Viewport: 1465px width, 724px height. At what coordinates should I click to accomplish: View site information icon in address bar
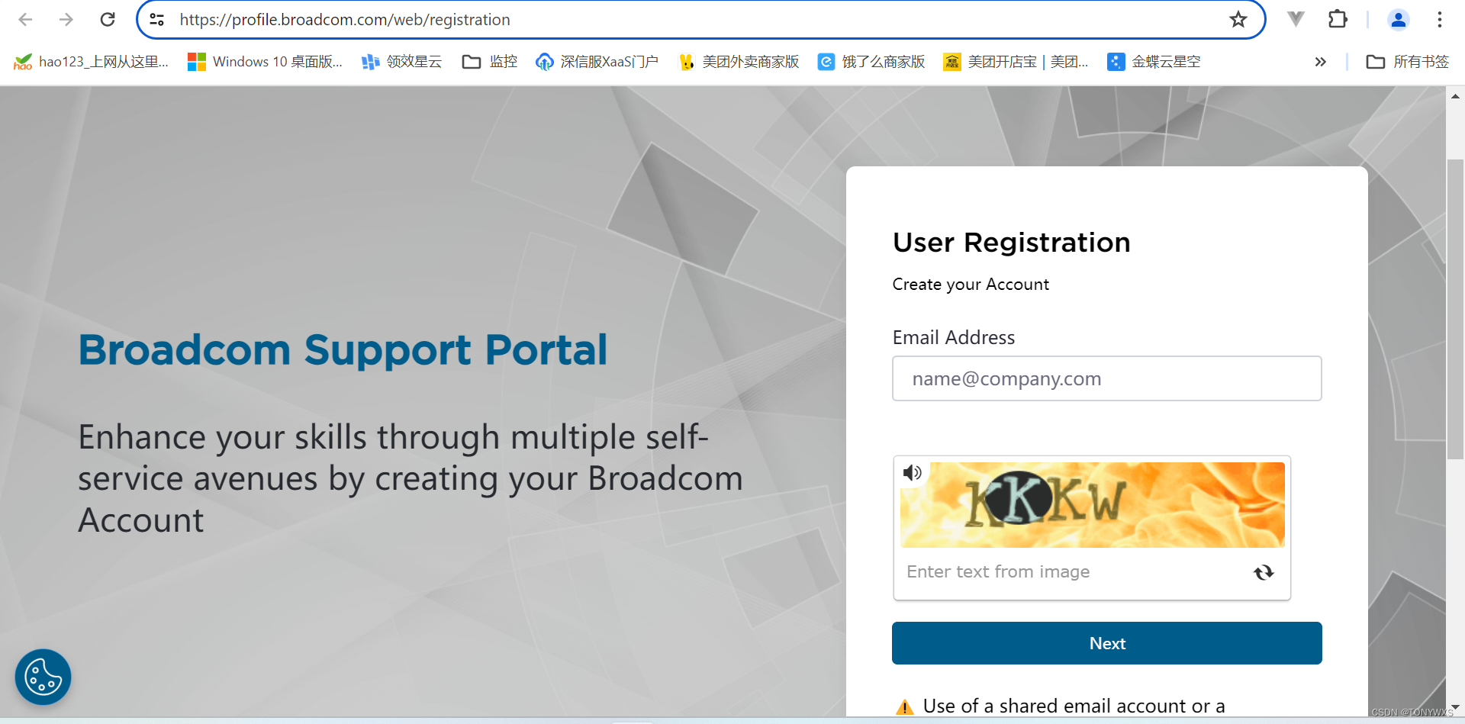click(x=157, y=20)
